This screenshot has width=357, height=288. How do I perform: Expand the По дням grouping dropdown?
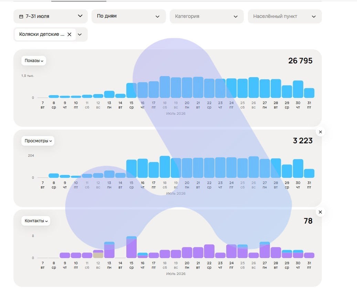(x=129, y=16)
